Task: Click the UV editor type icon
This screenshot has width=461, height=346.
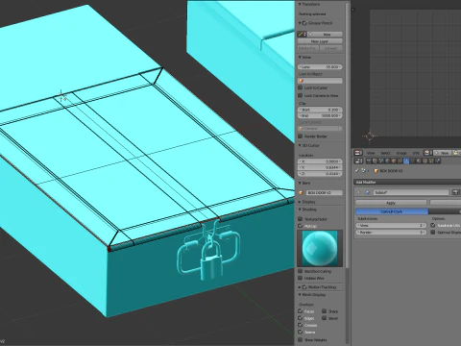Action: pyautogui.click(x=358, y=153)
